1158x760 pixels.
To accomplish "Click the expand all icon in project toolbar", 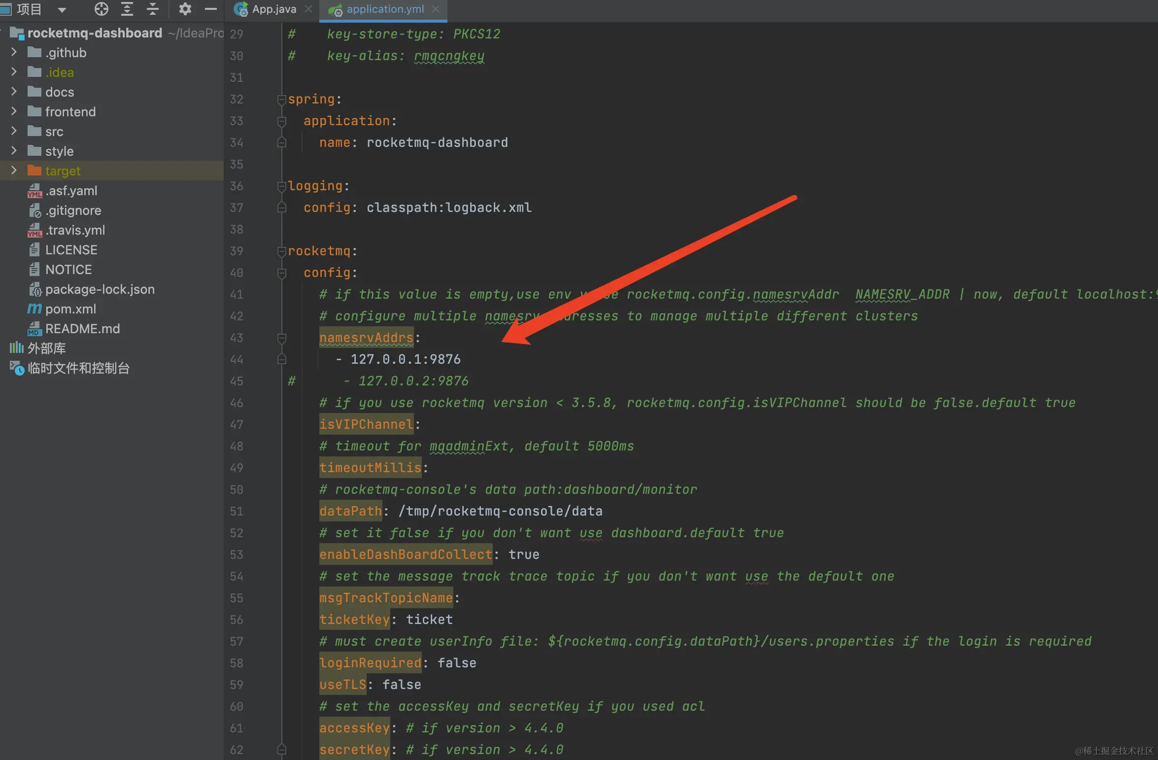I will coord(127,9).
